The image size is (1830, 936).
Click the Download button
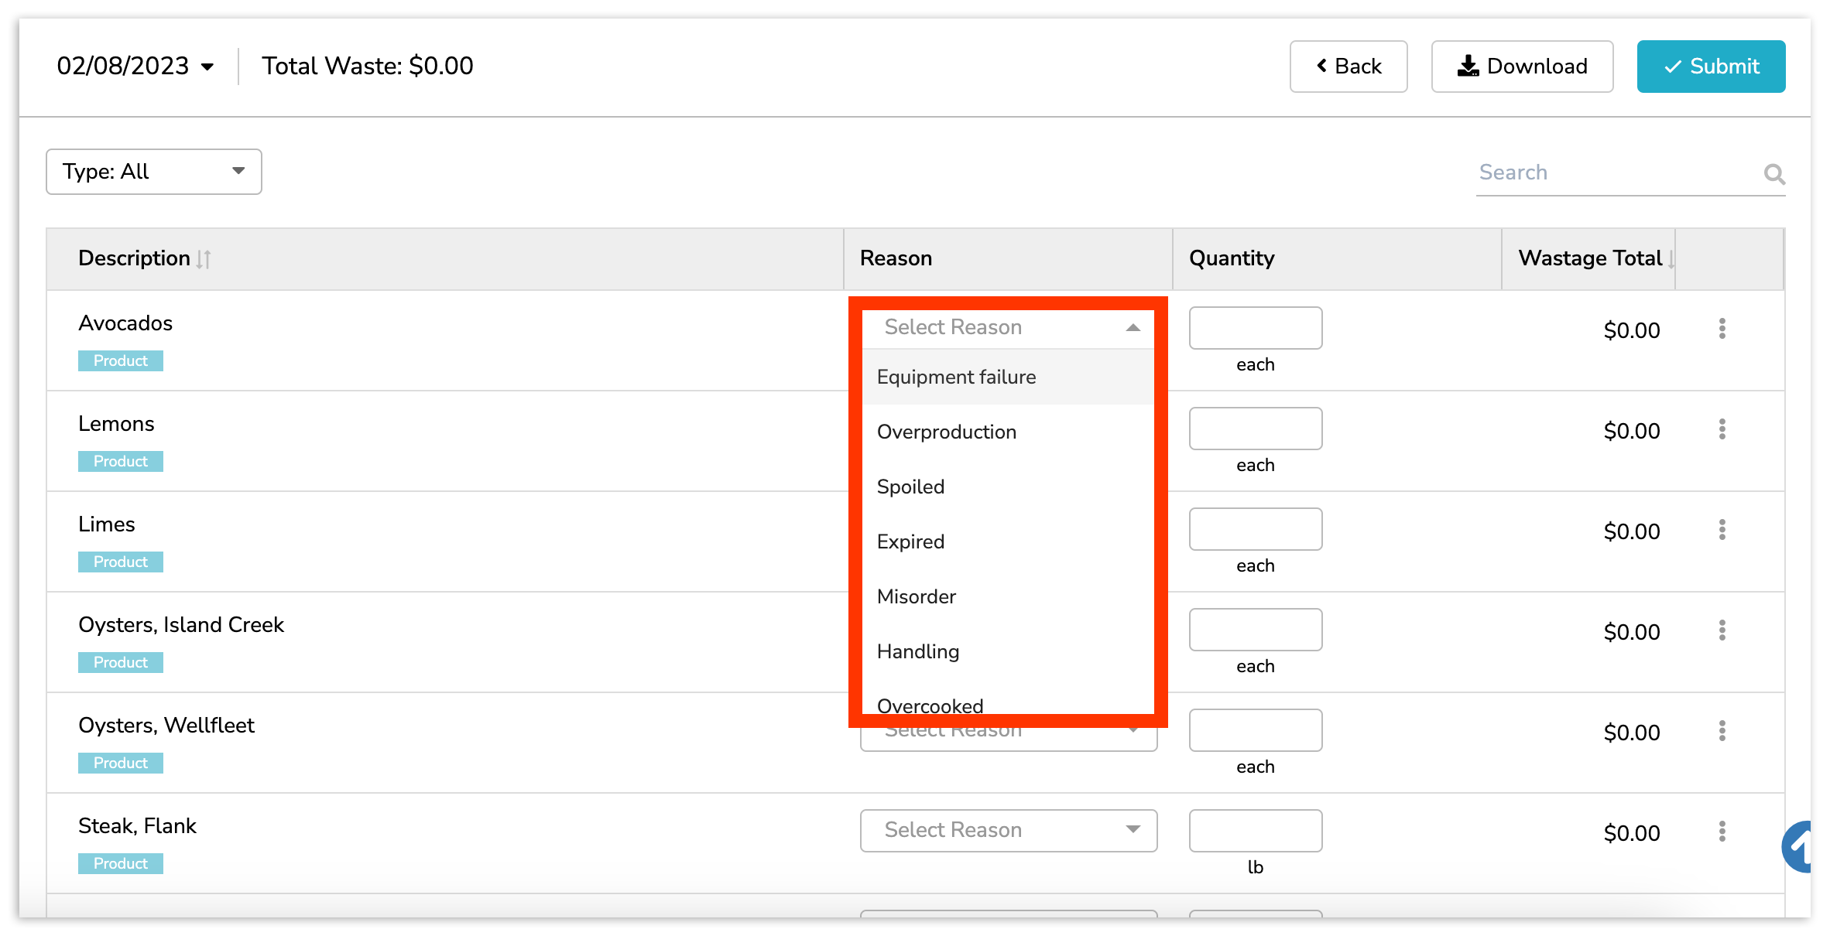pyautogui.click(x=1522, y=67)
